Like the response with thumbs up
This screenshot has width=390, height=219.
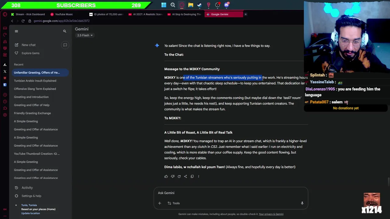click(x=166, y=176)
